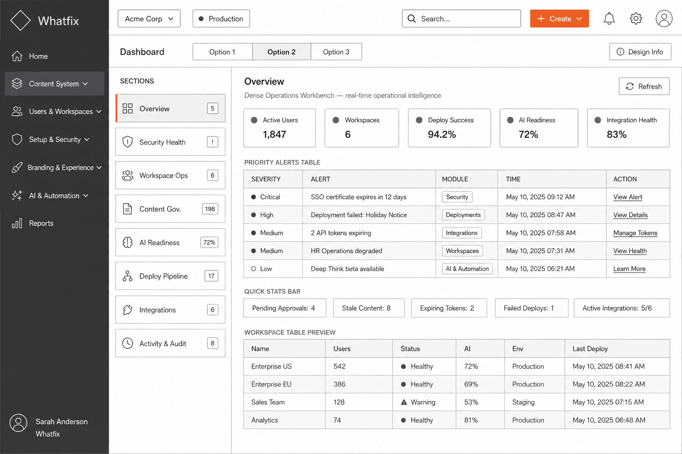Click the Active Users stat card
This screenshot has height=454, width=682.
pos(280,128)
